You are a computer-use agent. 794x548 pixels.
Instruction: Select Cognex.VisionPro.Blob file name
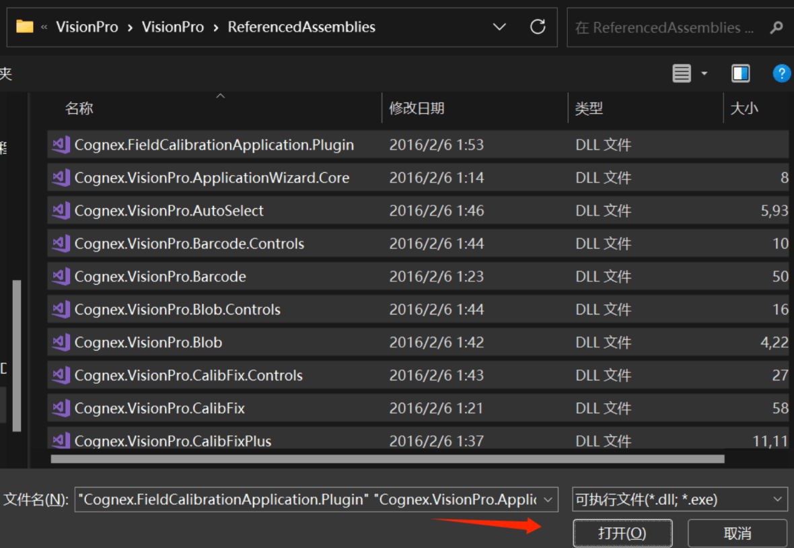(148, 343)
